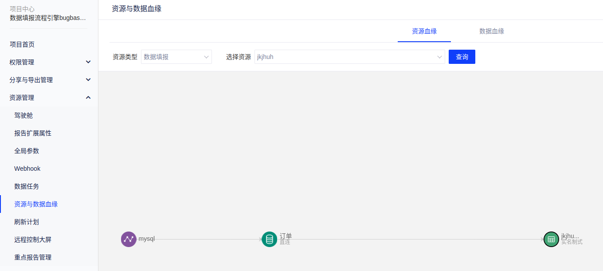
Task: Open 报告扩展属性 menu item
Action: (x=33, y=133)
